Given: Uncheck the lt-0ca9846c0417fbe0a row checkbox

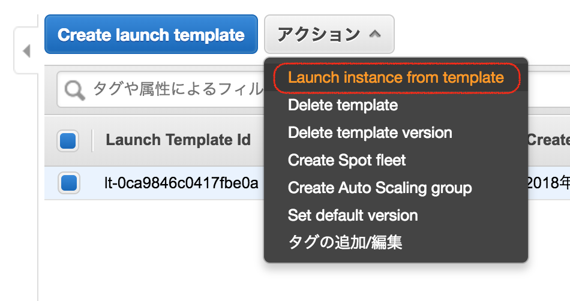Looking at the screenshot, I should click(x=69, y=183).
